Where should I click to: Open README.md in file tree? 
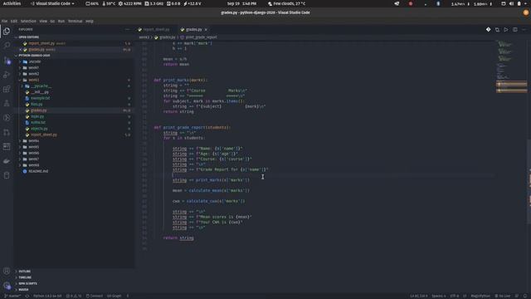pos(38,171)
